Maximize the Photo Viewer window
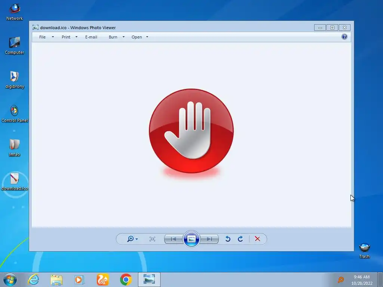The width and height of the screenshot is (383, 287). [332, 28]
